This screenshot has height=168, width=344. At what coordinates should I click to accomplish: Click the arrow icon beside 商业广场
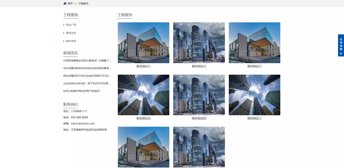tap(64, 25)
